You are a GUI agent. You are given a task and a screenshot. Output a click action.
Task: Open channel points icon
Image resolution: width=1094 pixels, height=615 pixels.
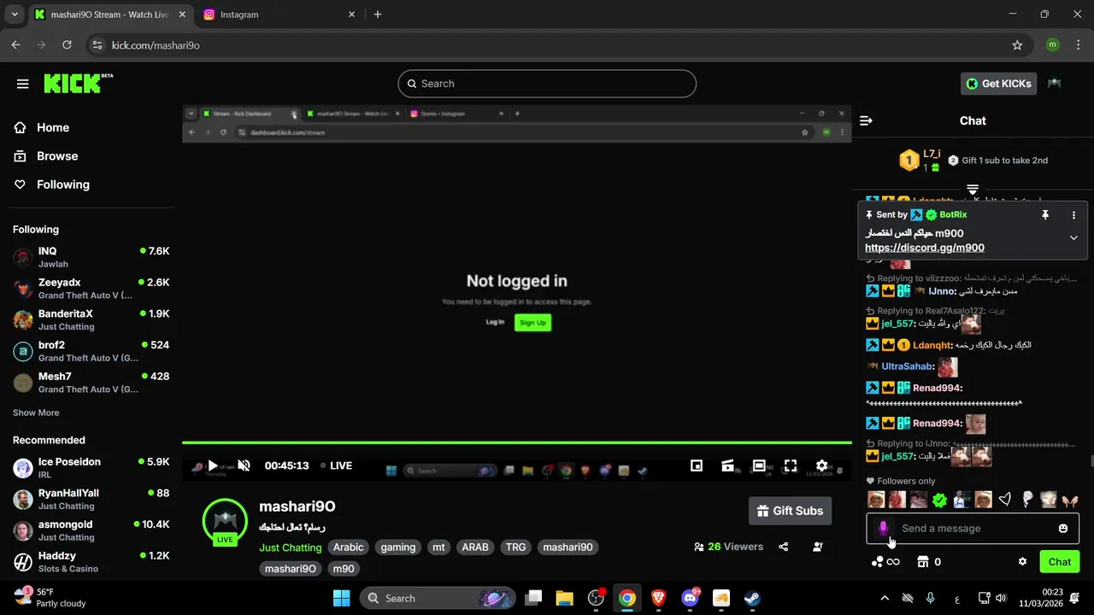click(885, 562)
